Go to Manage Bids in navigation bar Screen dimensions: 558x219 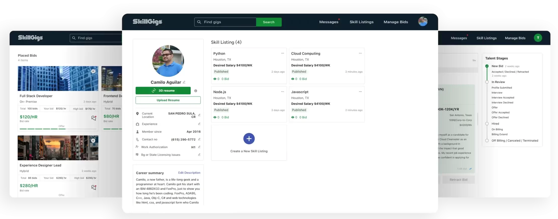[x=396, y=22]
